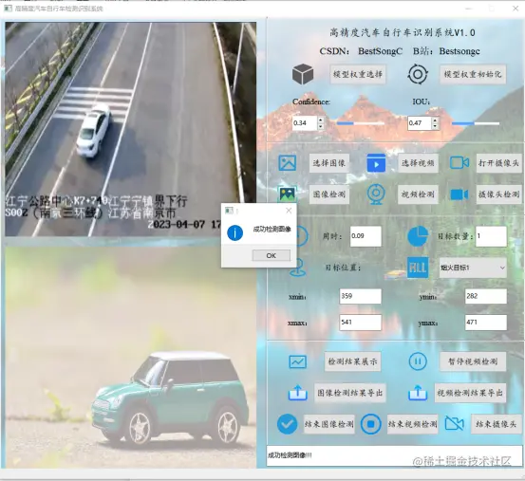525x481 pixels.
Task: Click the 模型权重初始化 button
Action: pos(473,74)
